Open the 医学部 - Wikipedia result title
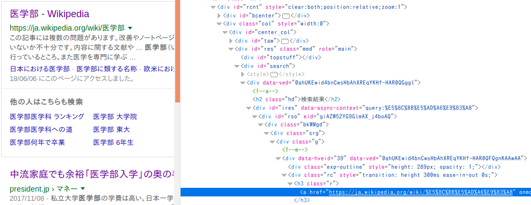Image resolution: width=531 pixels, height=205 pixels. coord(49,14)
